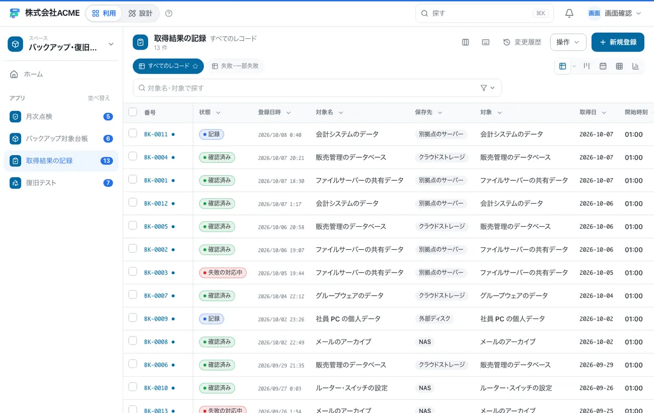Select the すべてのレコード view tab
The height and width of the screenshot is (413, 654).
pyautogui.click(x=168, y=66)
